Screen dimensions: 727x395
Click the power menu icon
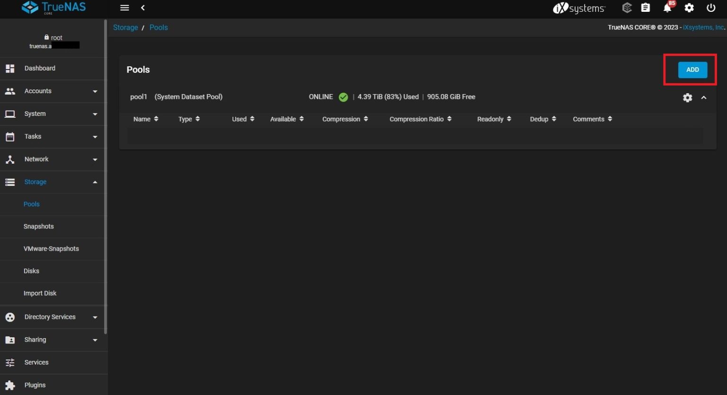(711, 8)
